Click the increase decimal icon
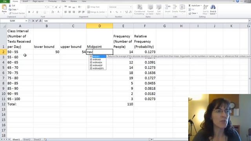 tap(126, 12)
